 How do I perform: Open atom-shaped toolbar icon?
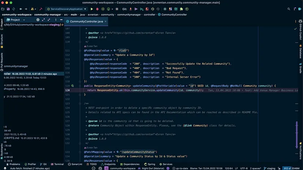187,9
